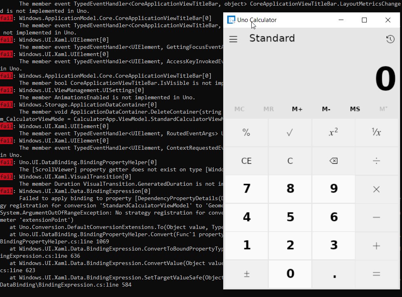
Task: Click console text 'Windows.Storage.ApplicationDataContainer[0]'
Action: [88, 104]
